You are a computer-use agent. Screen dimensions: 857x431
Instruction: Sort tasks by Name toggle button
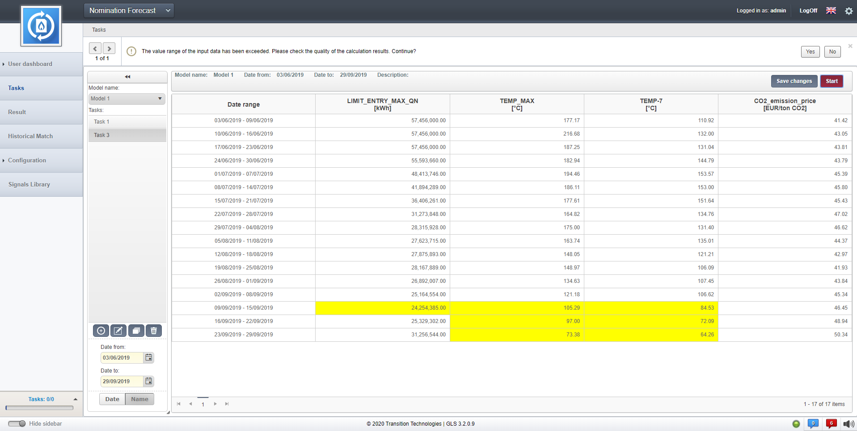pos(139,399)
